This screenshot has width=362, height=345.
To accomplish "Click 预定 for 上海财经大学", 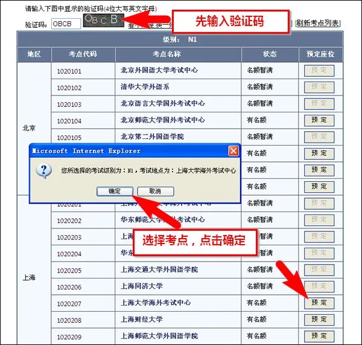I will pyautogui.click(x=319, y=320).
